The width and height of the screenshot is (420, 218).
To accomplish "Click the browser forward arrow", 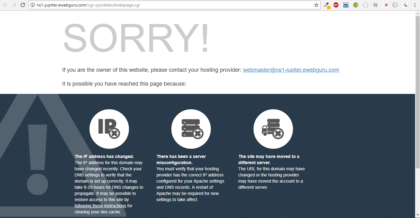I will click(14, 5).
